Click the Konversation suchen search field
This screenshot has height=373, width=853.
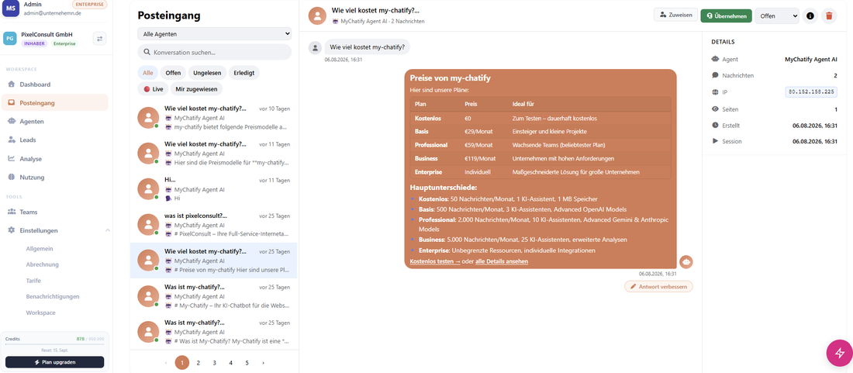coord(214,52)
